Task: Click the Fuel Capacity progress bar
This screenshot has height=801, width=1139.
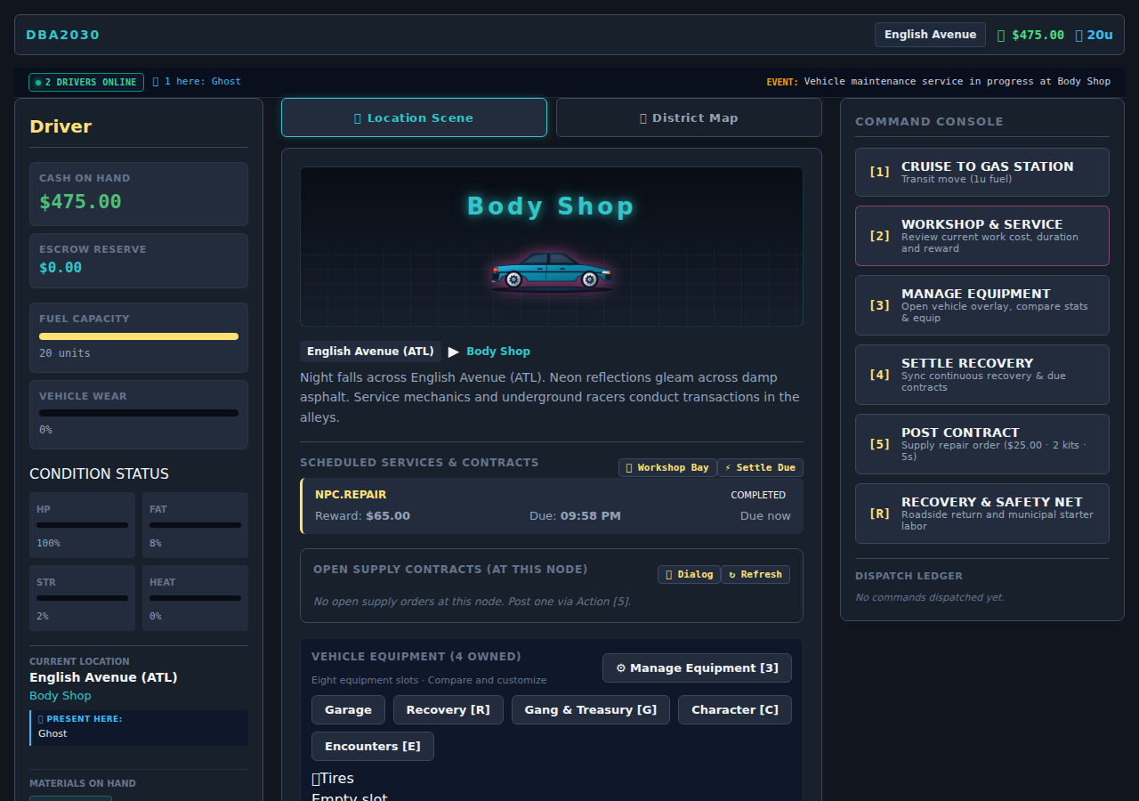Action: [x=139, y=336]
